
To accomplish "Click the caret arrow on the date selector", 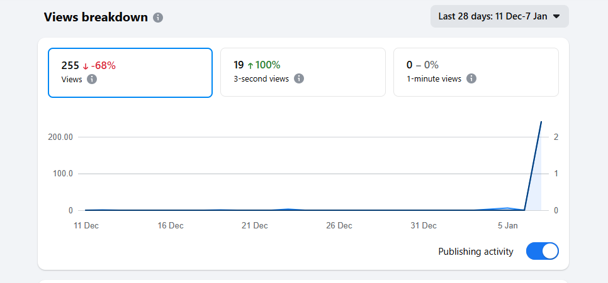I will click(556, 17).
